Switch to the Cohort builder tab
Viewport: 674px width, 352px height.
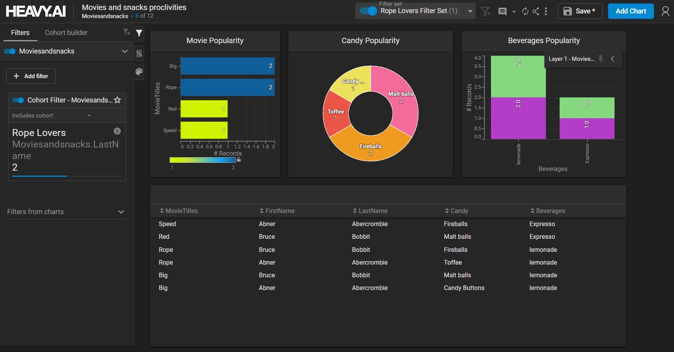point(66,33)
